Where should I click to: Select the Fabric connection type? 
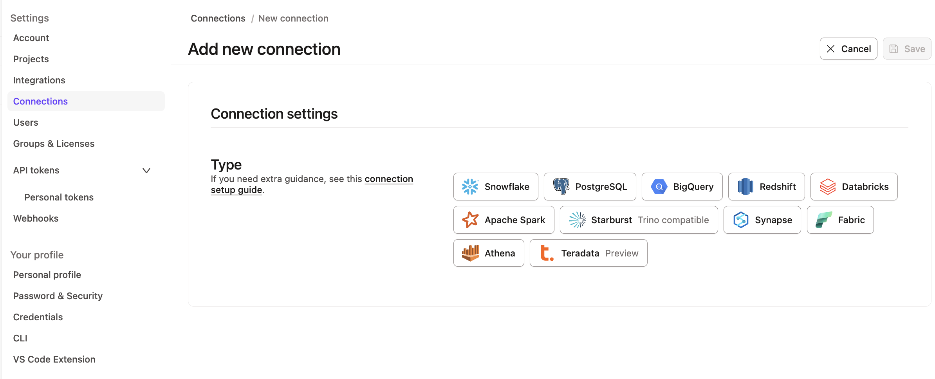(x=840, y=220)
